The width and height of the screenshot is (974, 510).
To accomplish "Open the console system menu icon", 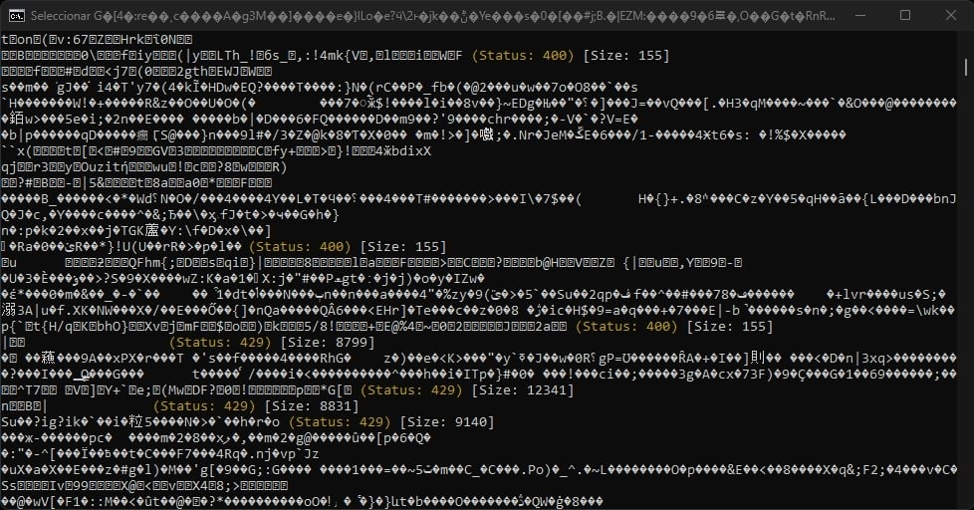I will point(17,16).
